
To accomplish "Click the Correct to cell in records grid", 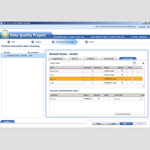I will pos(66,99).
